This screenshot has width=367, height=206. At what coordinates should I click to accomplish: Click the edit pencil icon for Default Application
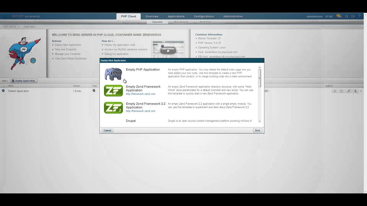[349, 91]
